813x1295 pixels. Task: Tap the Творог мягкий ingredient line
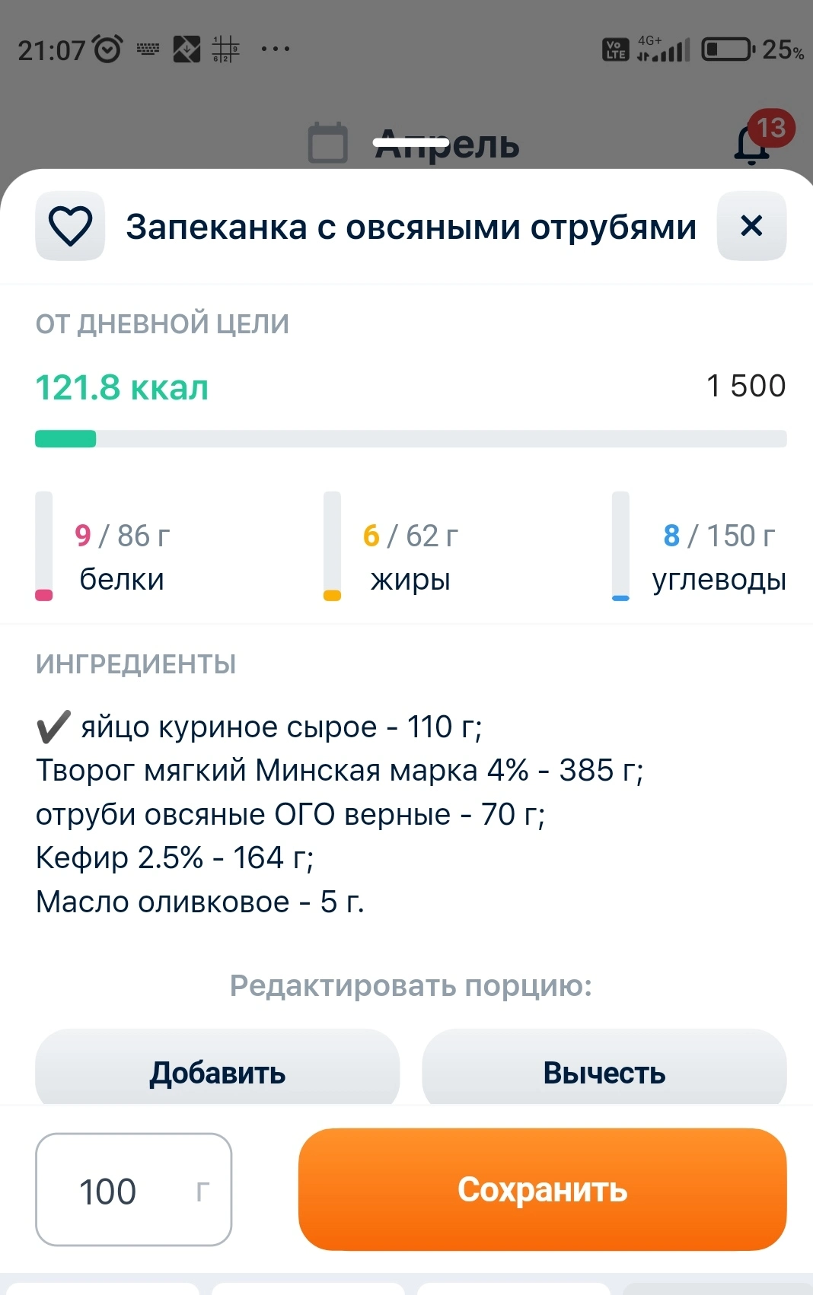[340, 771]
